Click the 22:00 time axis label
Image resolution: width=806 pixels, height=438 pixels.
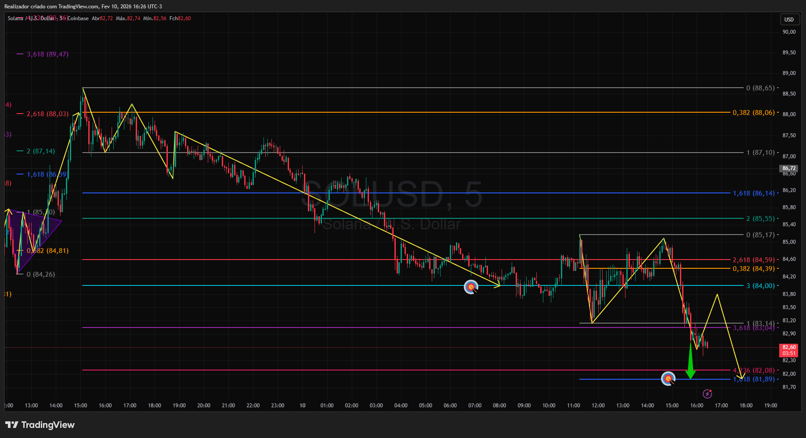253,406
